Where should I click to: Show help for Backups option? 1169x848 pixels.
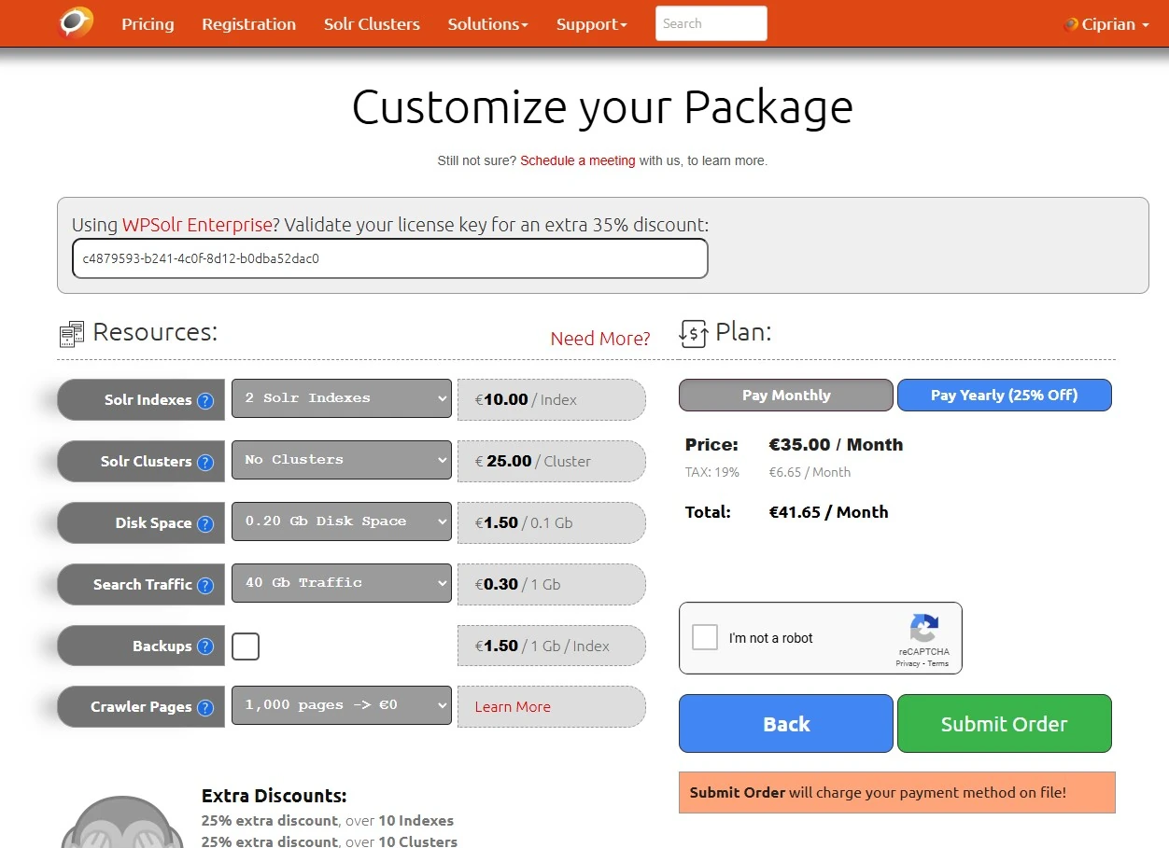[x=205, y=647]
